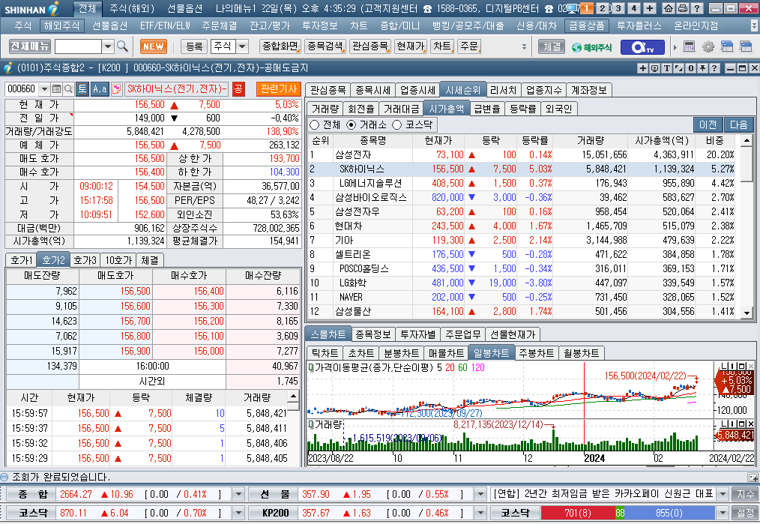This screenshot has height=524, width=760.
Task: Open the 코스닥 index ticker dropdown
Action: [x=238, y=513]
